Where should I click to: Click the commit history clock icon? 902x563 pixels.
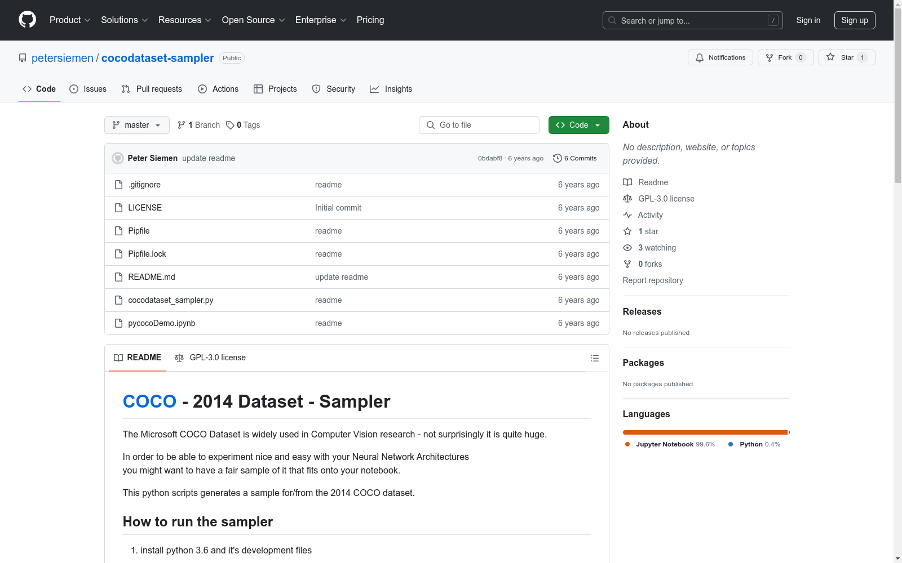tap(558, 158)
